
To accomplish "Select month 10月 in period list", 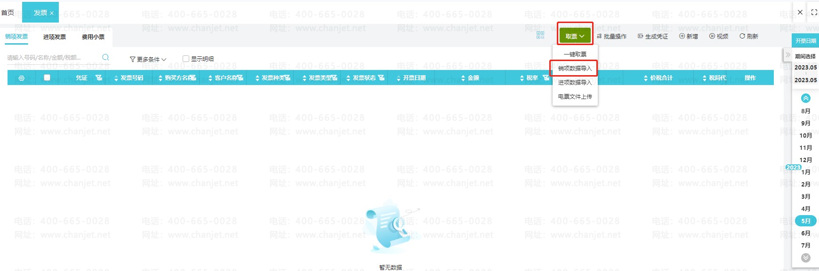I will (x=806, y=135).
